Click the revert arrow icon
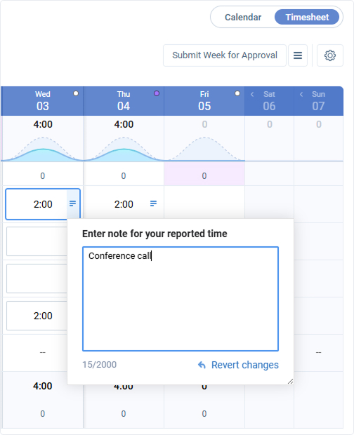The width and height of the screenshot is (354, 435). point(202,365)
